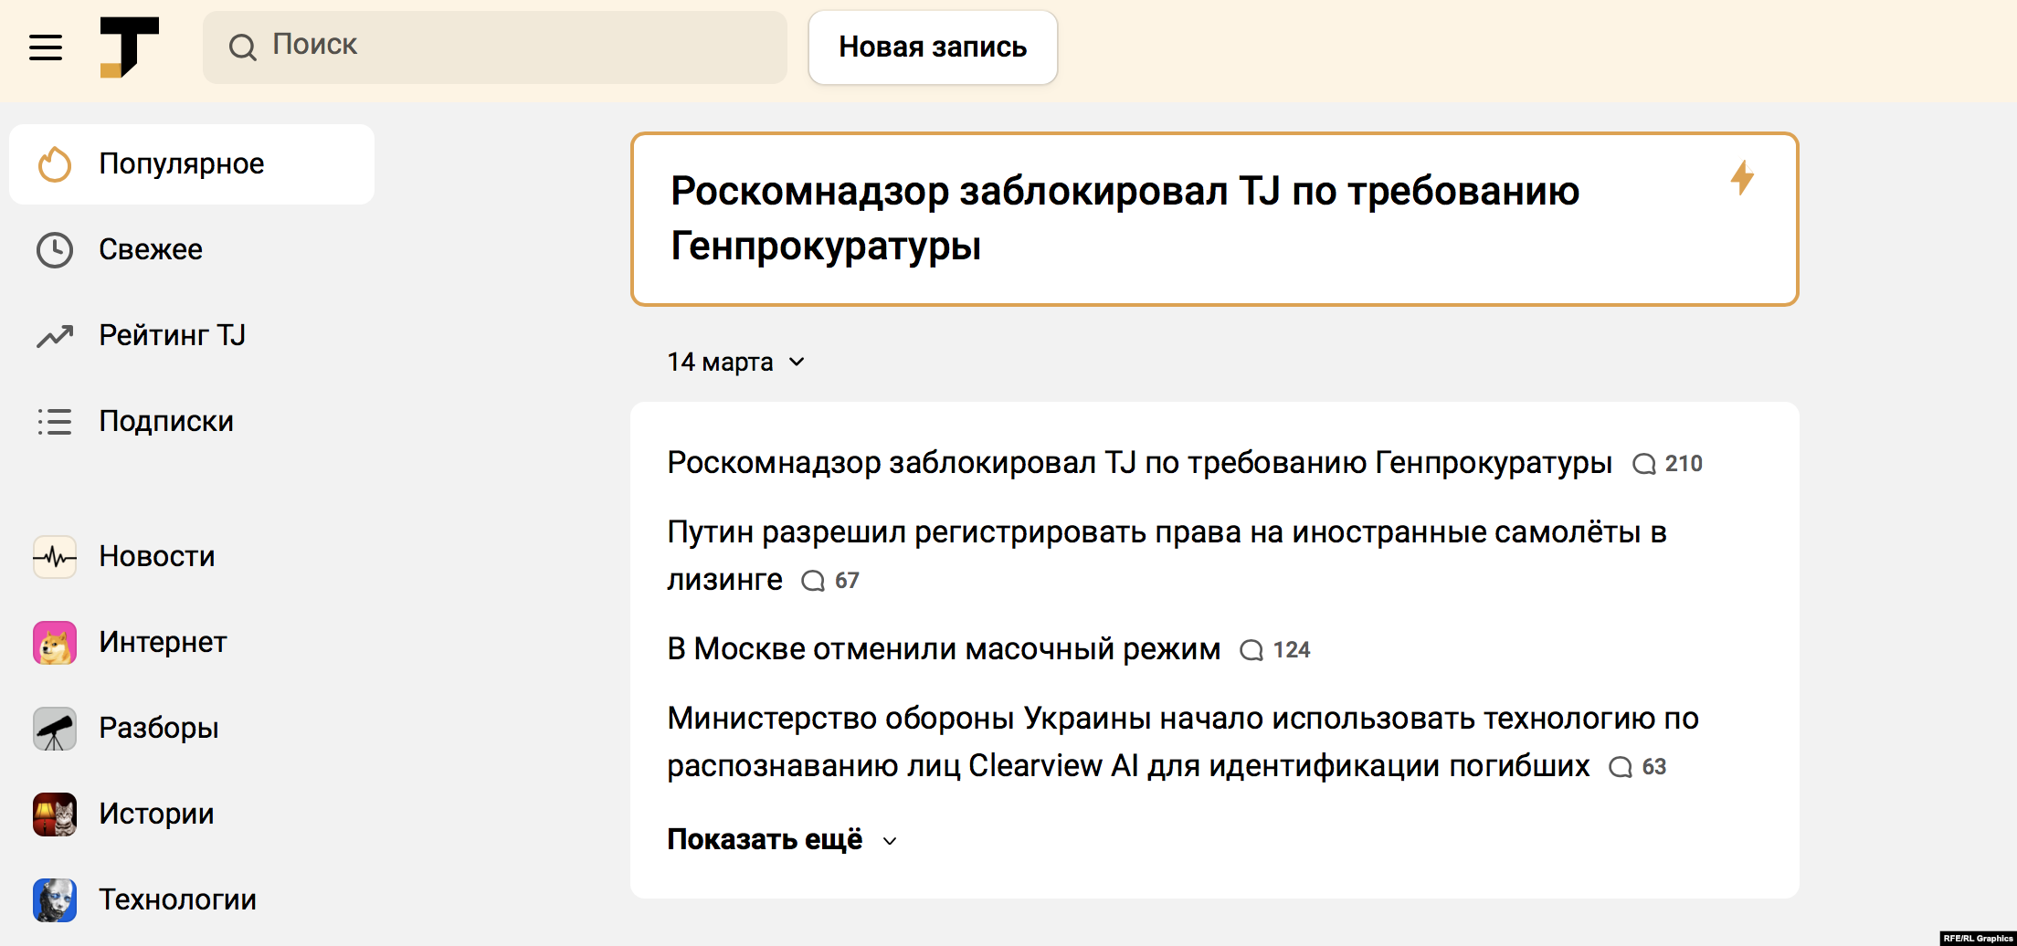Viewport: 2017px width, 946px height.
Task: Expand the 14 марта date dropdown
Action: [735, 363]
